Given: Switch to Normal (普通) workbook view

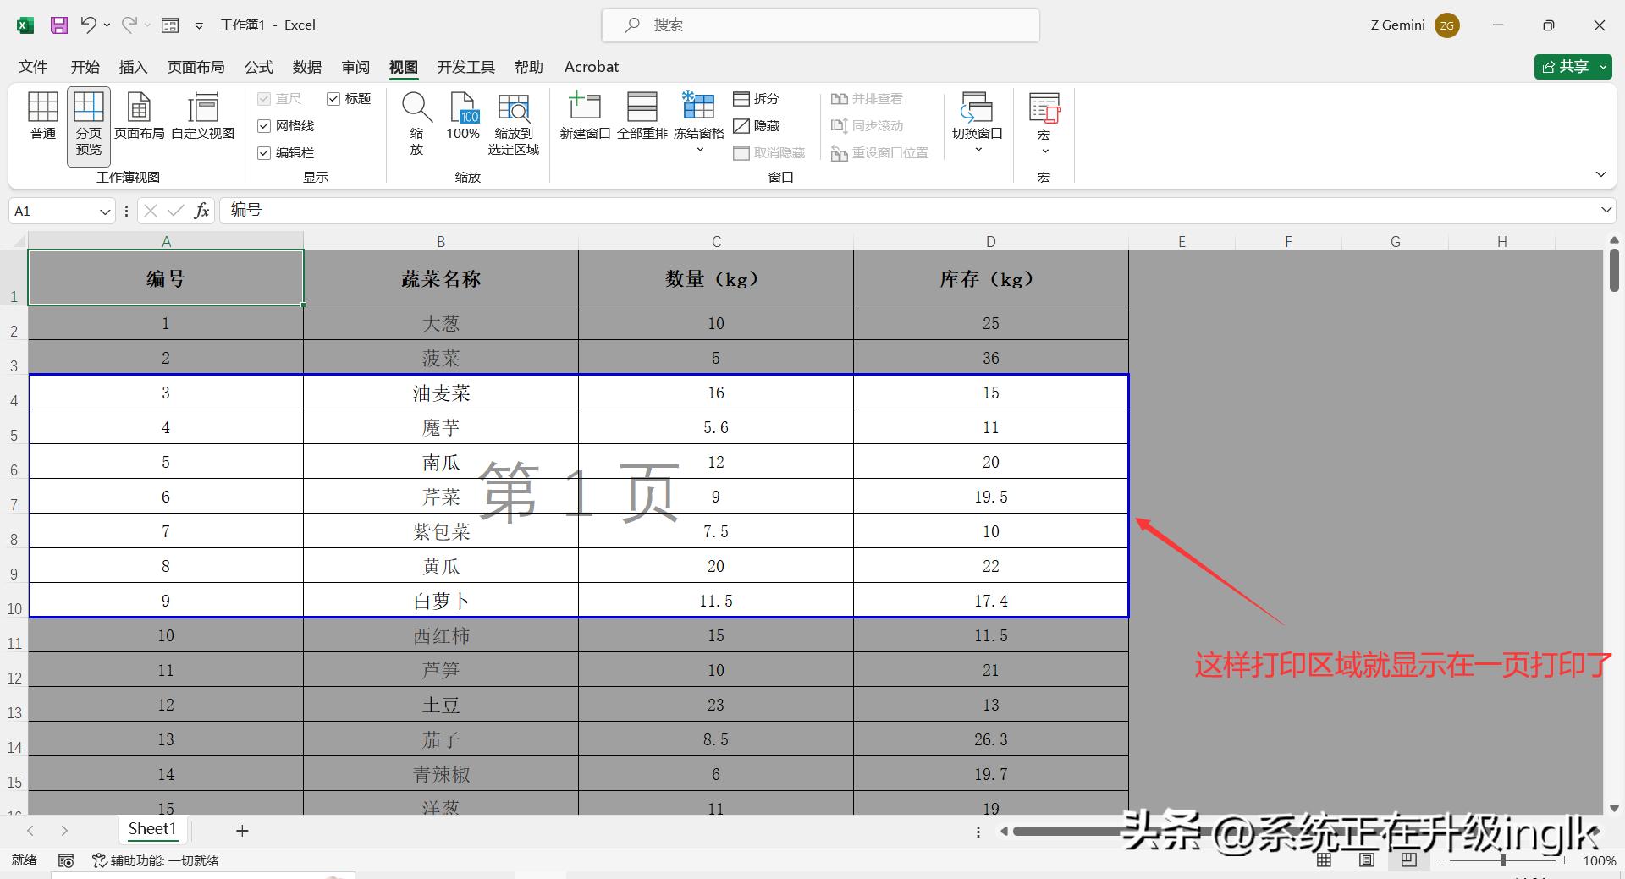Looking at the screenshot, I should click(43, 116).
